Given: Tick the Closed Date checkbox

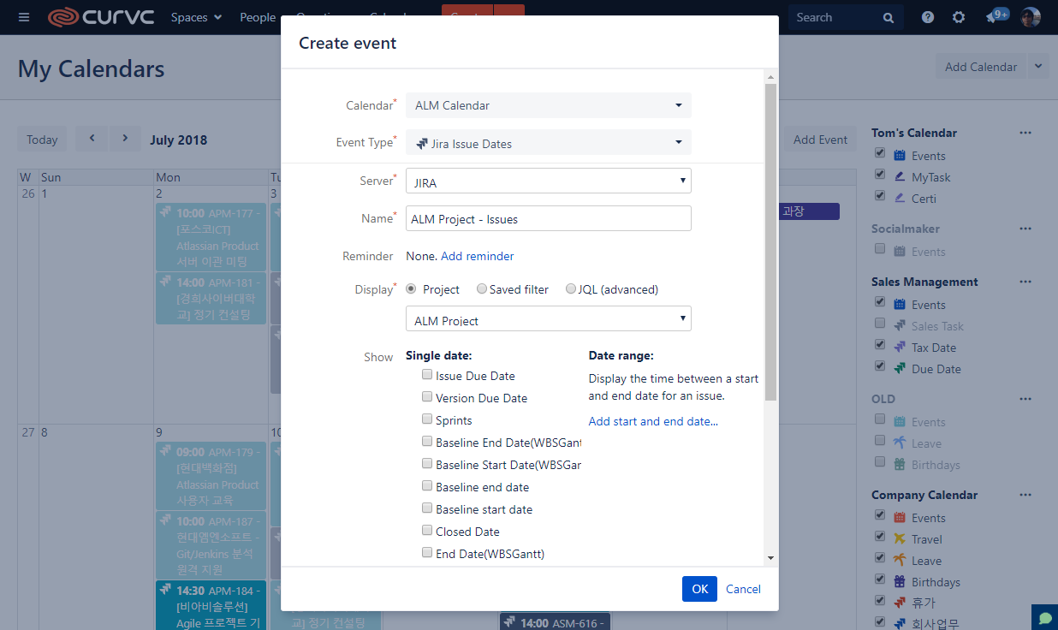Looking at the screenshot, I should [x=427, y=531].
